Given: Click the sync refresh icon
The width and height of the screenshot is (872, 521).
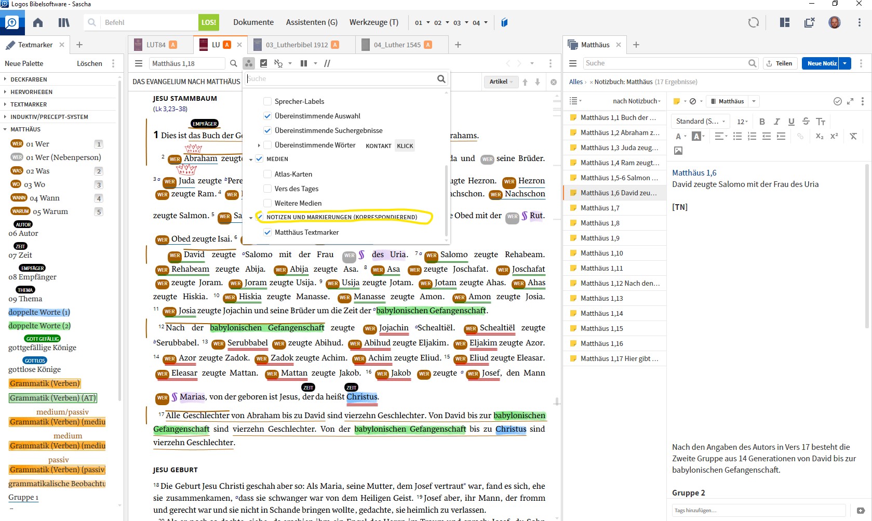Looking at the screenshot, I should point(754,22).
